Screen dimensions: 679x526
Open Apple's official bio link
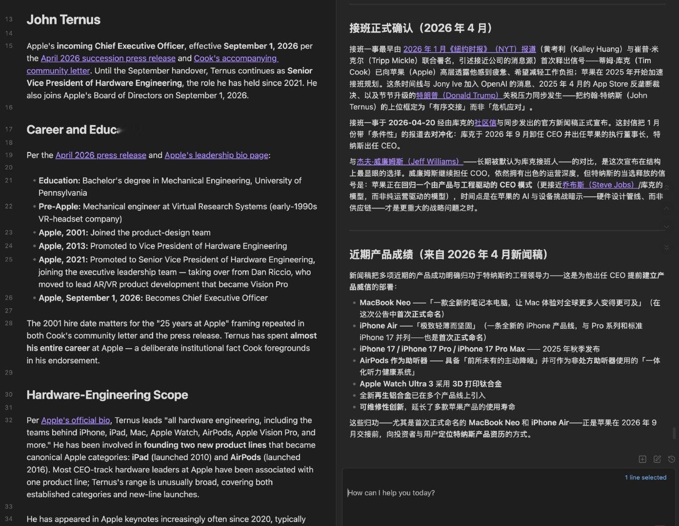75,420
